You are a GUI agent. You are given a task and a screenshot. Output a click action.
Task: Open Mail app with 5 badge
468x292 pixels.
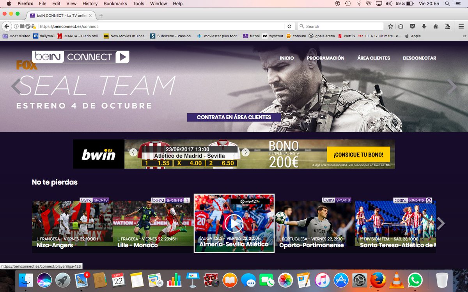(x=82, y=280)
